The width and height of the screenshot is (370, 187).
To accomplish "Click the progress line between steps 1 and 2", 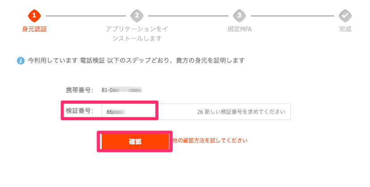I will tap(86, 16).
